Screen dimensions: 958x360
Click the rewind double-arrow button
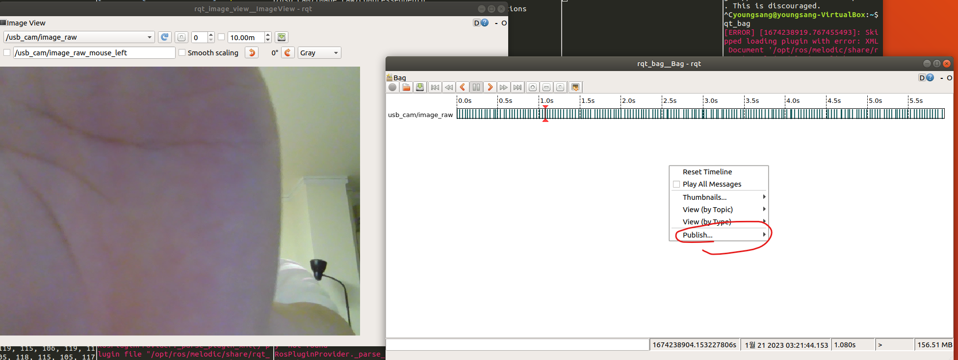tap(449, 87)
